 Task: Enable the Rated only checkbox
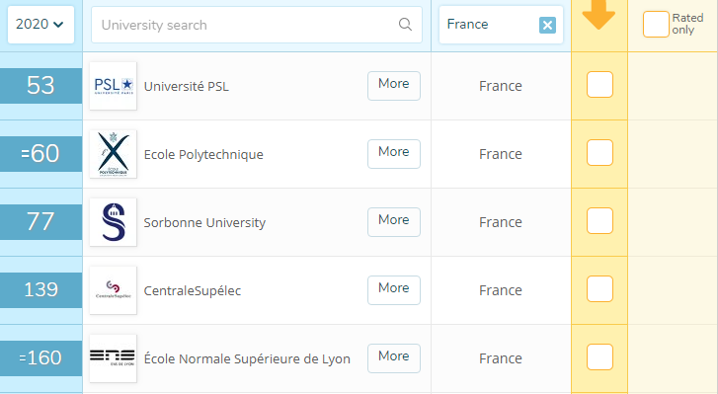pyautogui.click(x=656, y=25)
